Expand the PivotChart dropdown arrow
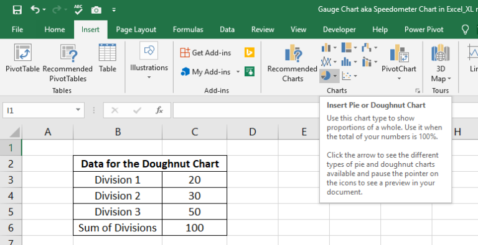Image resolution: width=478 pixels, height=245 pixels. tap(399, 79)
